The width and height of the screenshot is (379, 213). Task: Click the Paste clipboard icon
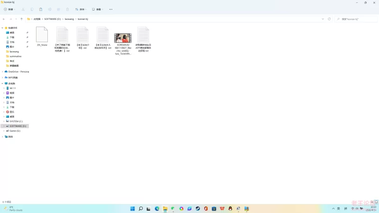click(x=41, y=9)
